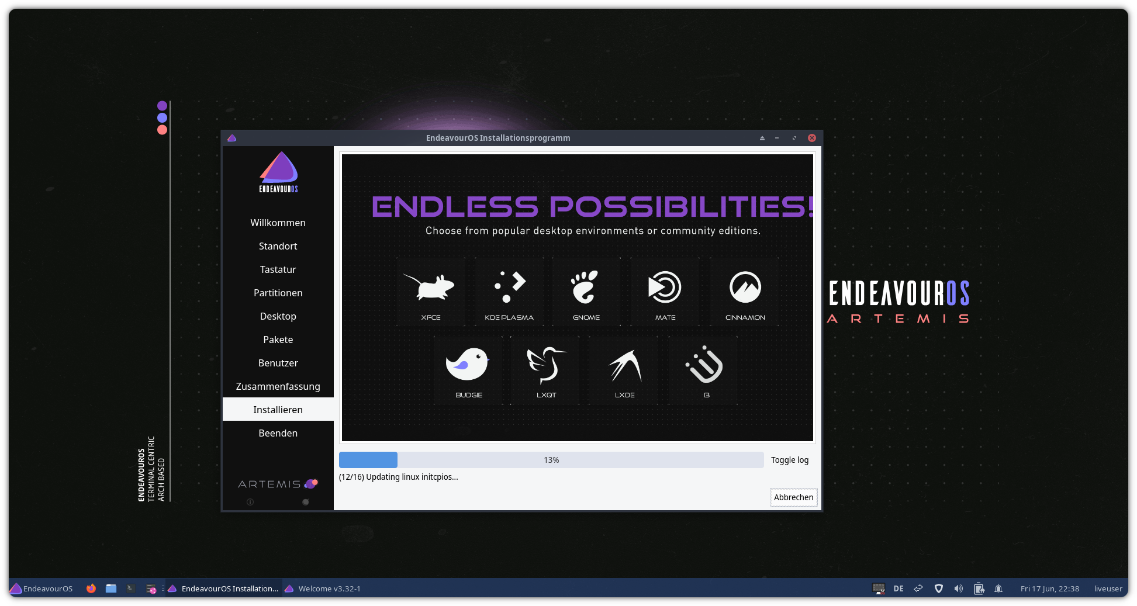This screenshot has width=1137, height=606.
Task: Open the file manager from taskbar
Action: (111, 588)
